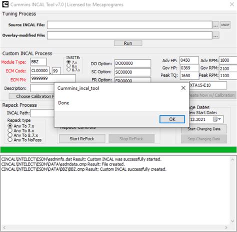Viewport: 237px width, 232px height.
Task: Browse for Overlay-modified File
Action: pos(215,35)
